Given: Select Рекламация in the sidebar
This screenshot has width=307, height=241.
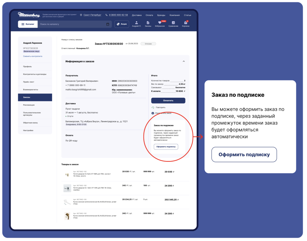Looking at the screenshot, I should [x=29, y=105].
